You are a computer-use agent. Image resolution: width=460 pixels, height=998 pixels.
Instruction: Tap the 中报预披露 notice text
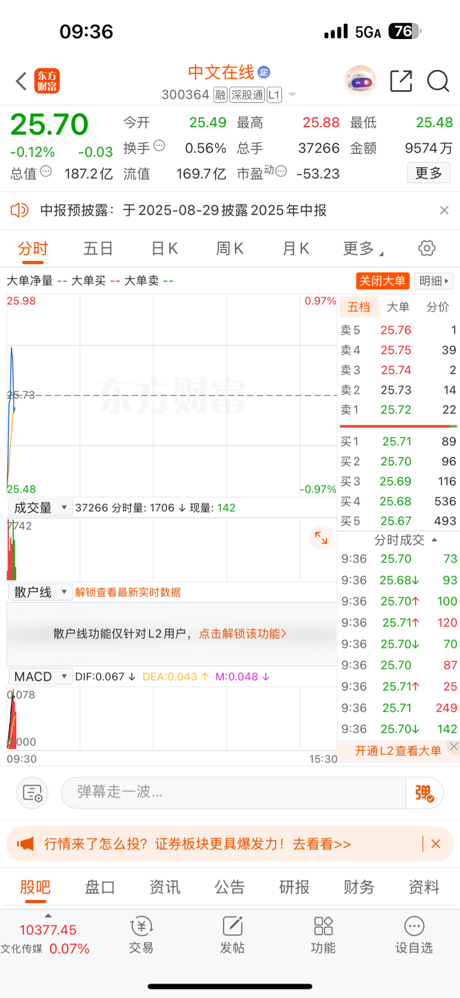point(183,210)
